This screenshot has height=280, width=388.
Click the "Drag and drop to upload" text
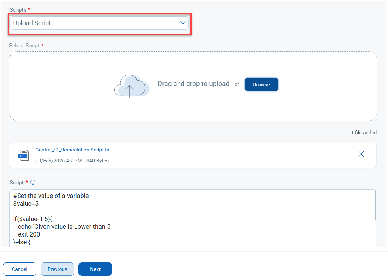click(x=193, y=84)
